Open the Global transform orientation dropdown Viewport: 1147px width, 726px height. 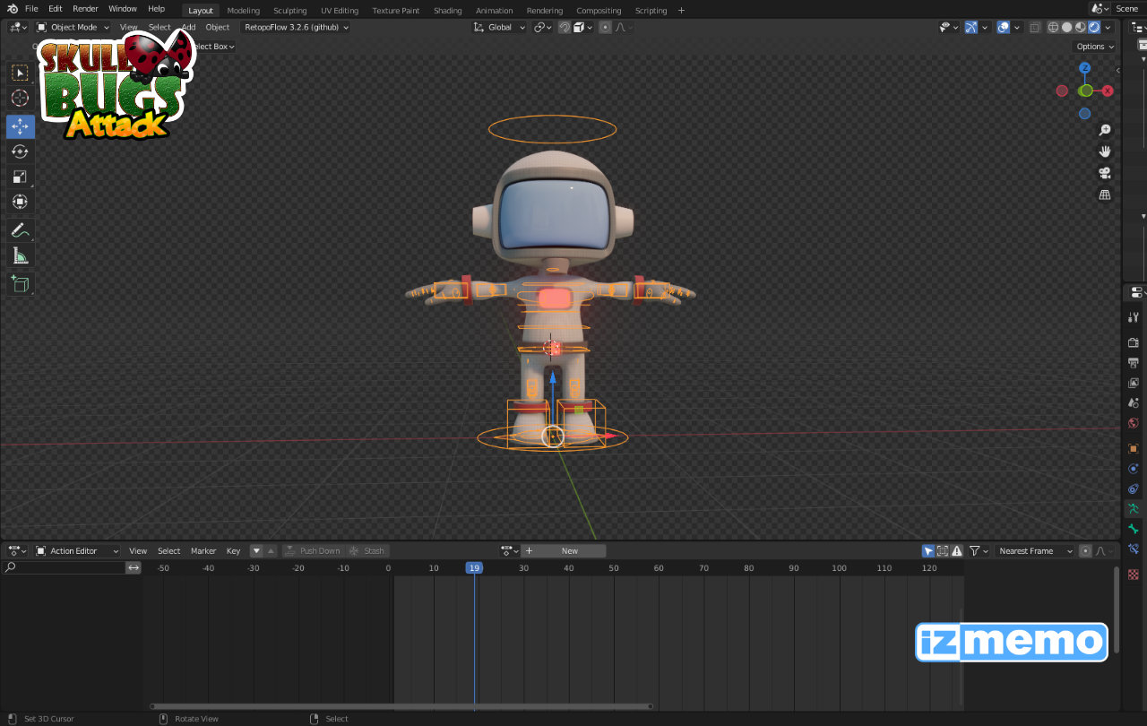point(505,27)
